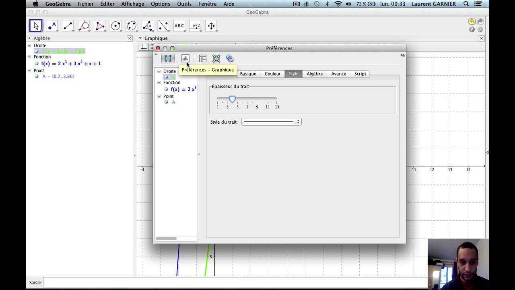Screen dimensions: 515x290
Task: Toggle visibility marble of Droite a in Préférences
Action: tap(166, 77)
